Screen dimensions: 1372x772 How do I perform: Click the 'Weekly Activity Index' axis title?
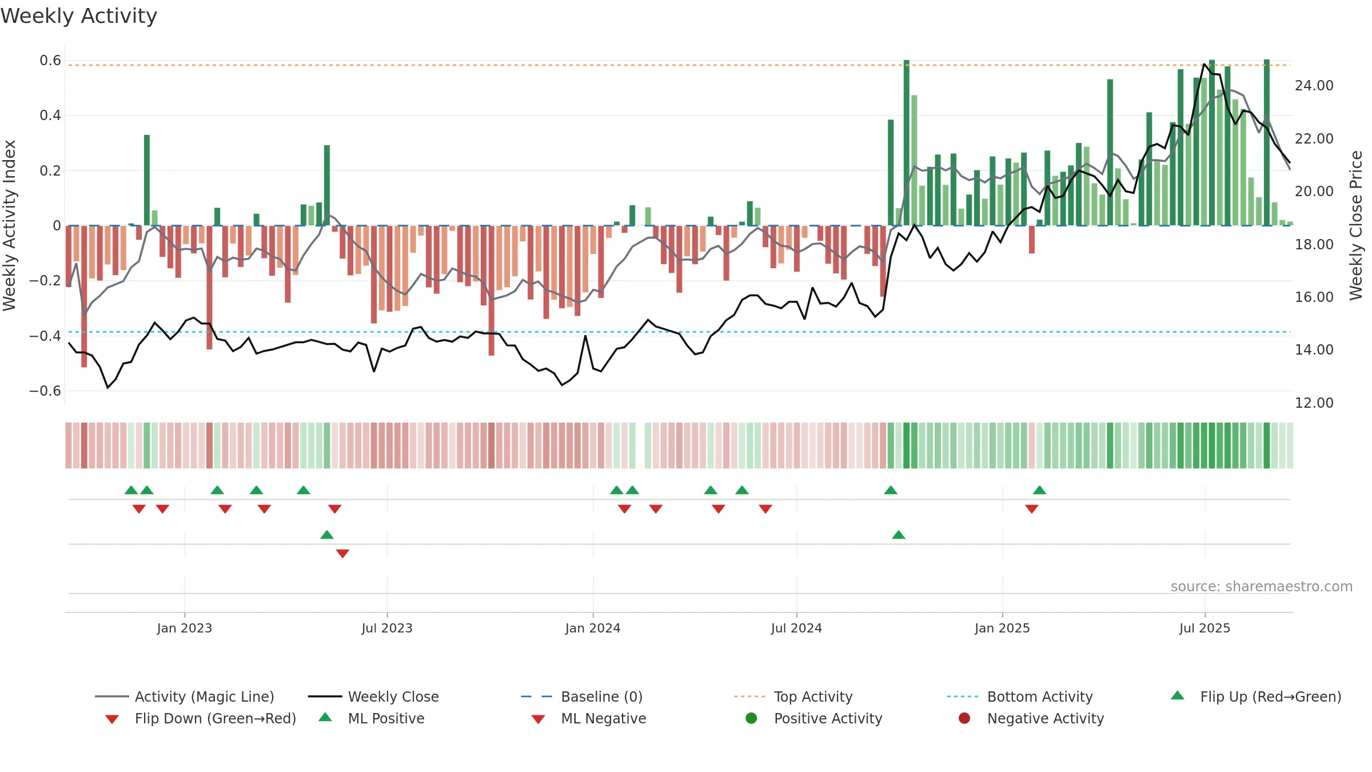9,225
